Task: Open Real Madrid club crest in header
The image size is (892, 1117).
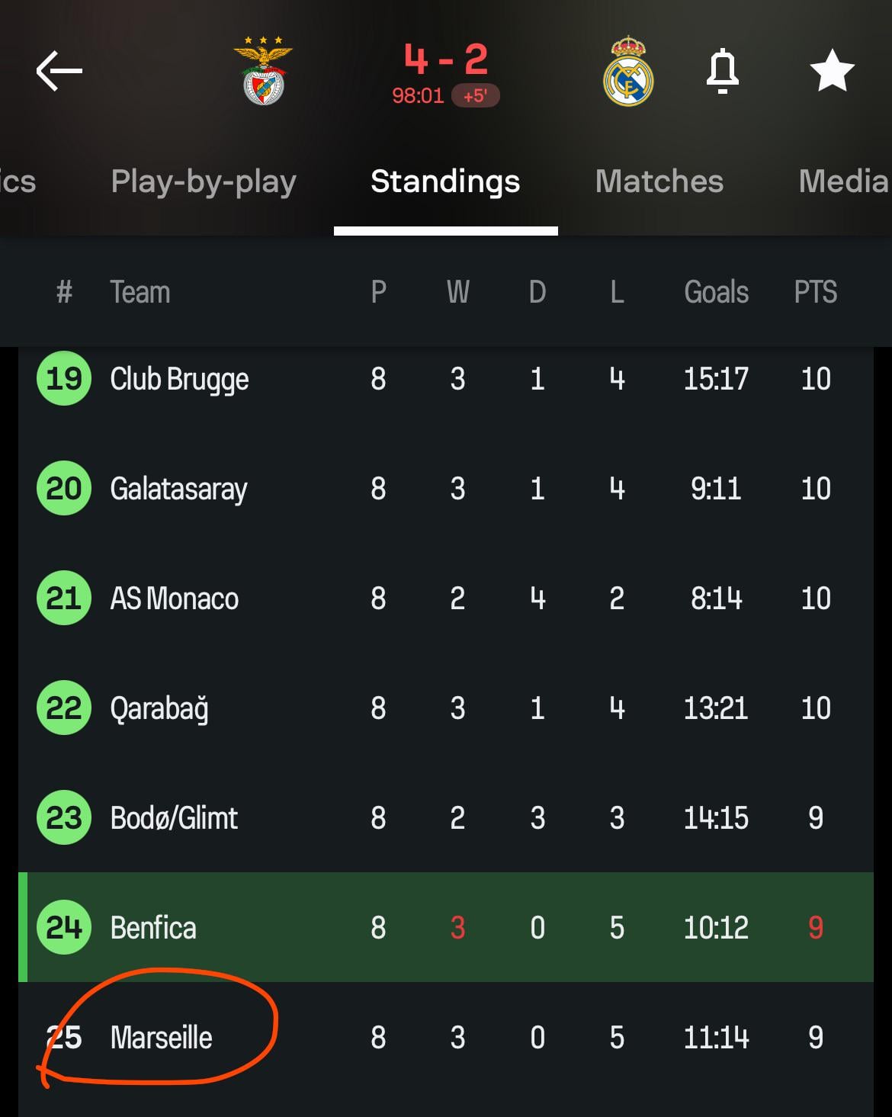Action: (628, 72)
